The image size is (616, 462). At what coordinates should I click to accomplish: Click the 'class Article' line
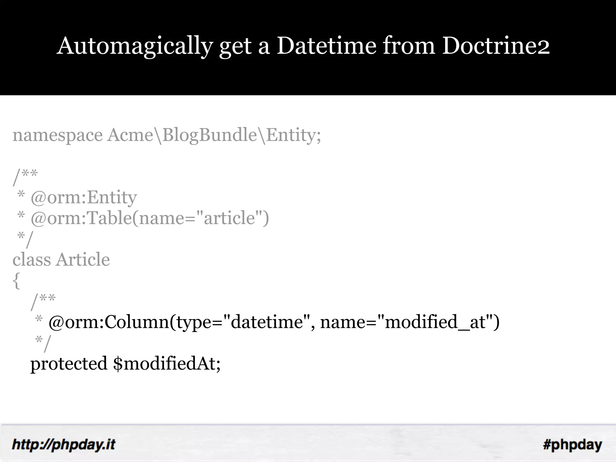[61, 259]
